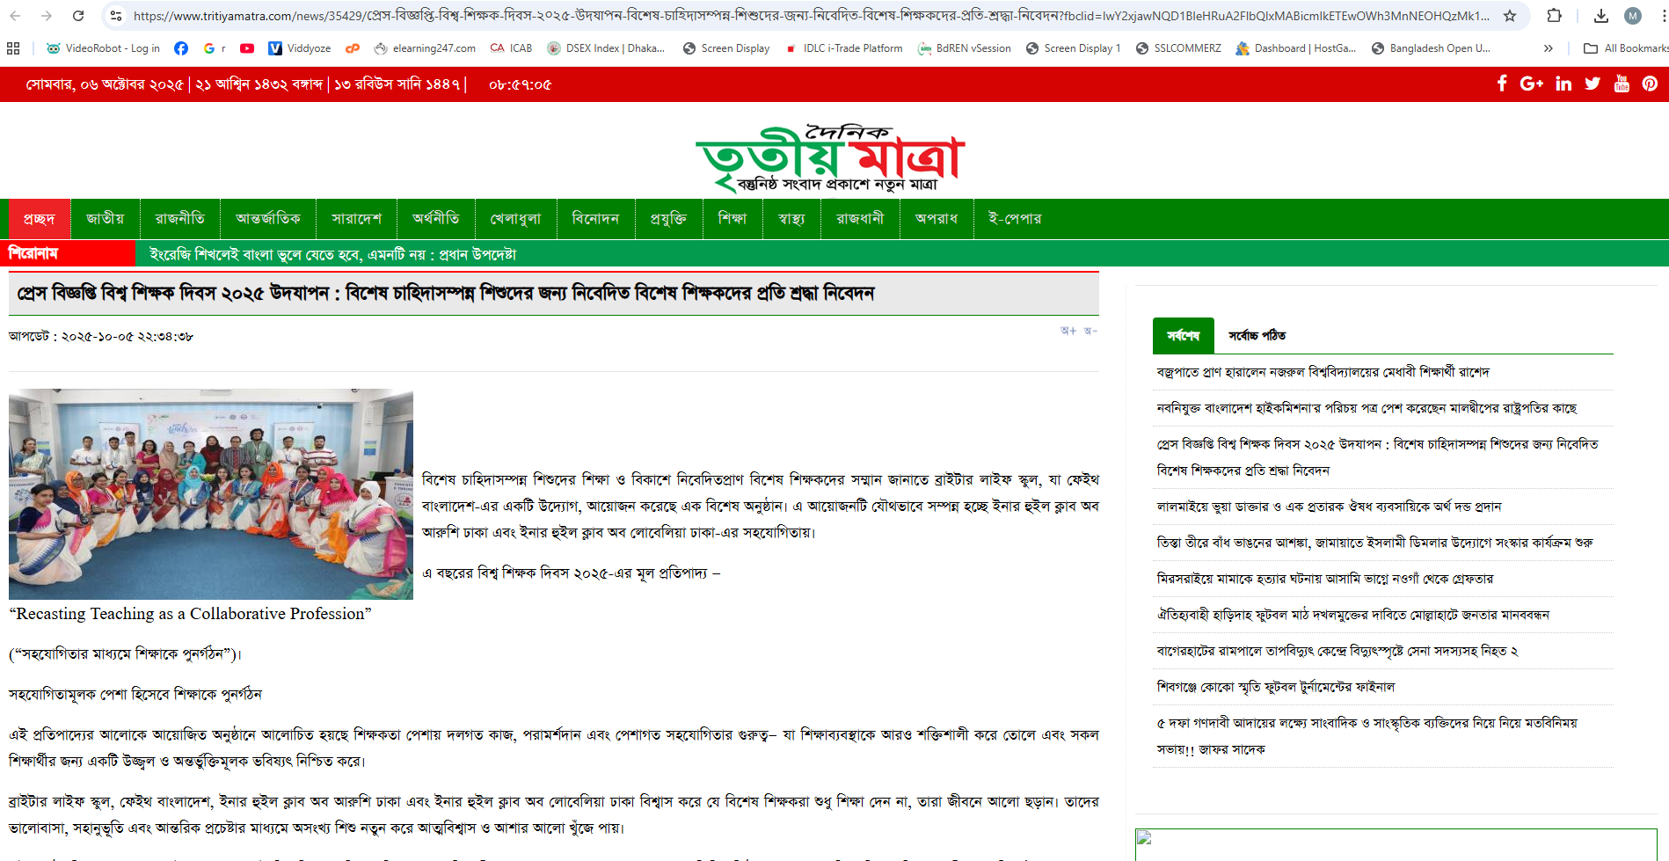Select the সর্বশেষ tab
Viewport: 1669px width, 861px height.
pos(1183,336)
